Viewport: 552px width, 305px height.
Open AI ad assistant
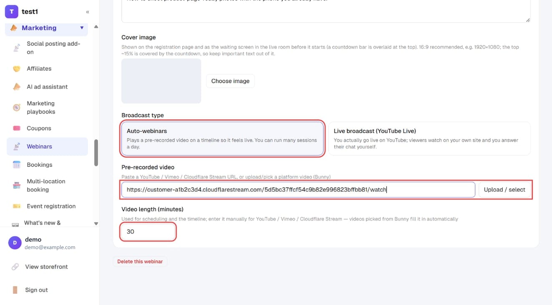(x=47, y=87)
